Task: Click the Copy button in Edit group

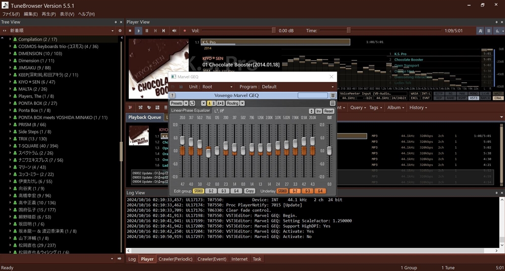Action: pyautogui.click(x=250, y=191)
